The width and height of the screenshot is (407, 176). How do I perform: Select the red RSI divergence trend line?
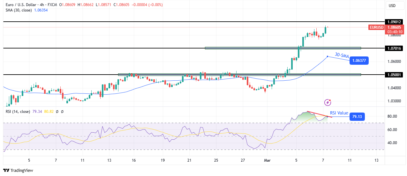pos(319,114)
